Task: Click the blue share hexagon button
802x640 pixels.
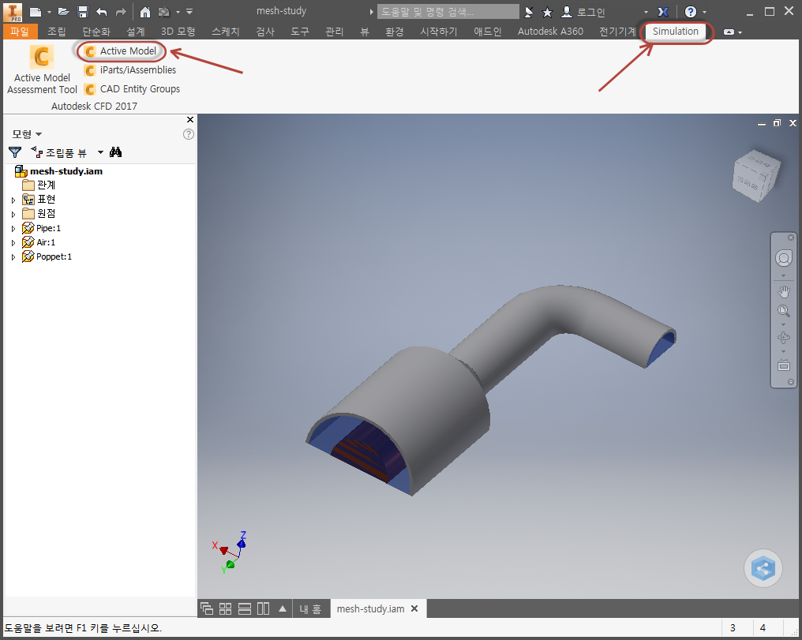Action: coord(763,568)
